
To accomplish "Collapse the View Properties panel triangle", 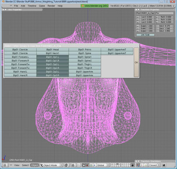I will 6,10.
